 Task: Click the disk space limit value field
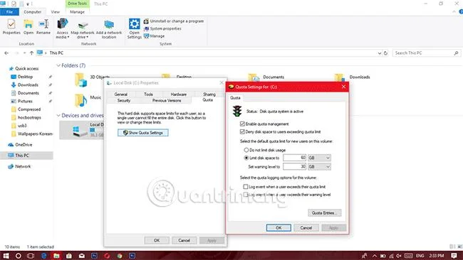click(294, 158)
